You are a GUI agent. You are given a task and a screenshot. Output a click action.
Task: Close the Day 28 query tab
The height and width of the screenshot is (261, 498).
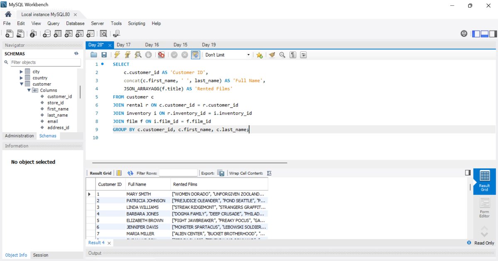110,45
